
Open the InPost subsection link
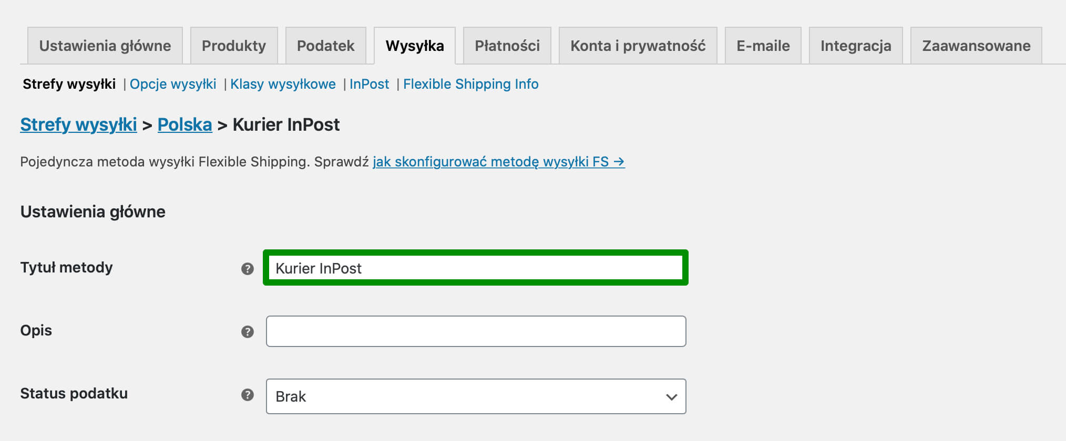tap(370, 84)
